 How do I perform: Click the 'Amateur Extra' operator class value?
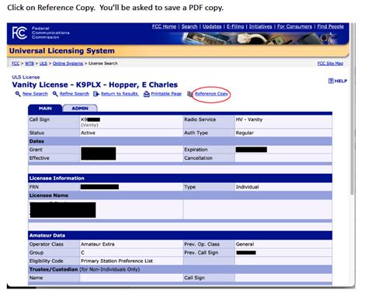(98, 244)
